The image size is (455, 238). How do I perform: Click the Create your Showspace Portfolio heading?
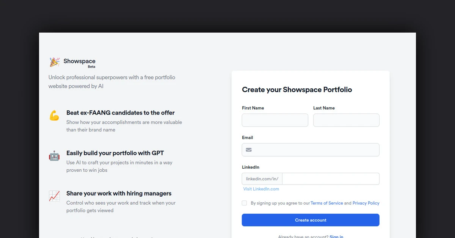point(297,89)
